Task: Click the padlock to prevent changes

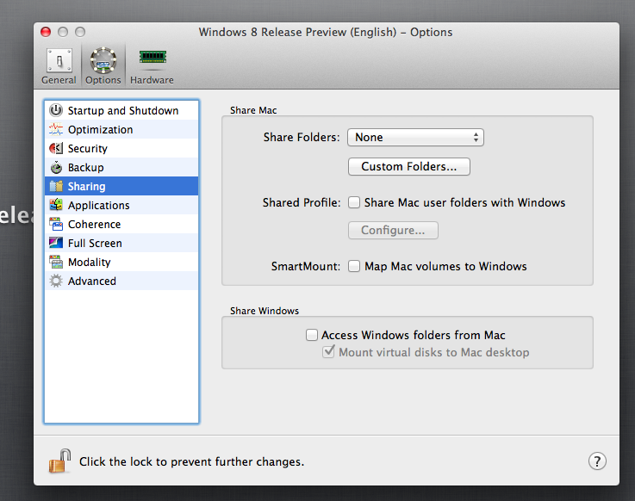Action: coord(60,461)
